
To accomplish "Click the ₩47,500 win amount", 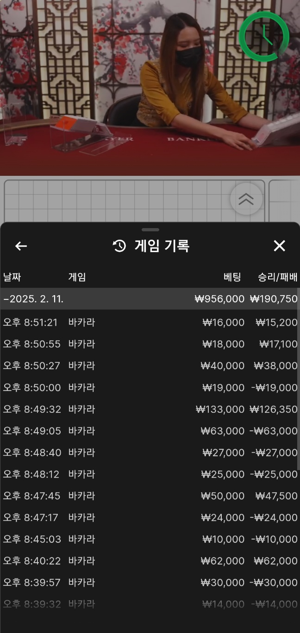I will click(x=276, y=496).
